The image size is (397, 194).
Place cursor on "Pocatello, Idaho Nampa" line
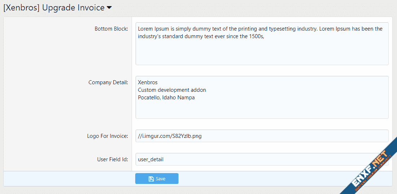tap(166, 98)
